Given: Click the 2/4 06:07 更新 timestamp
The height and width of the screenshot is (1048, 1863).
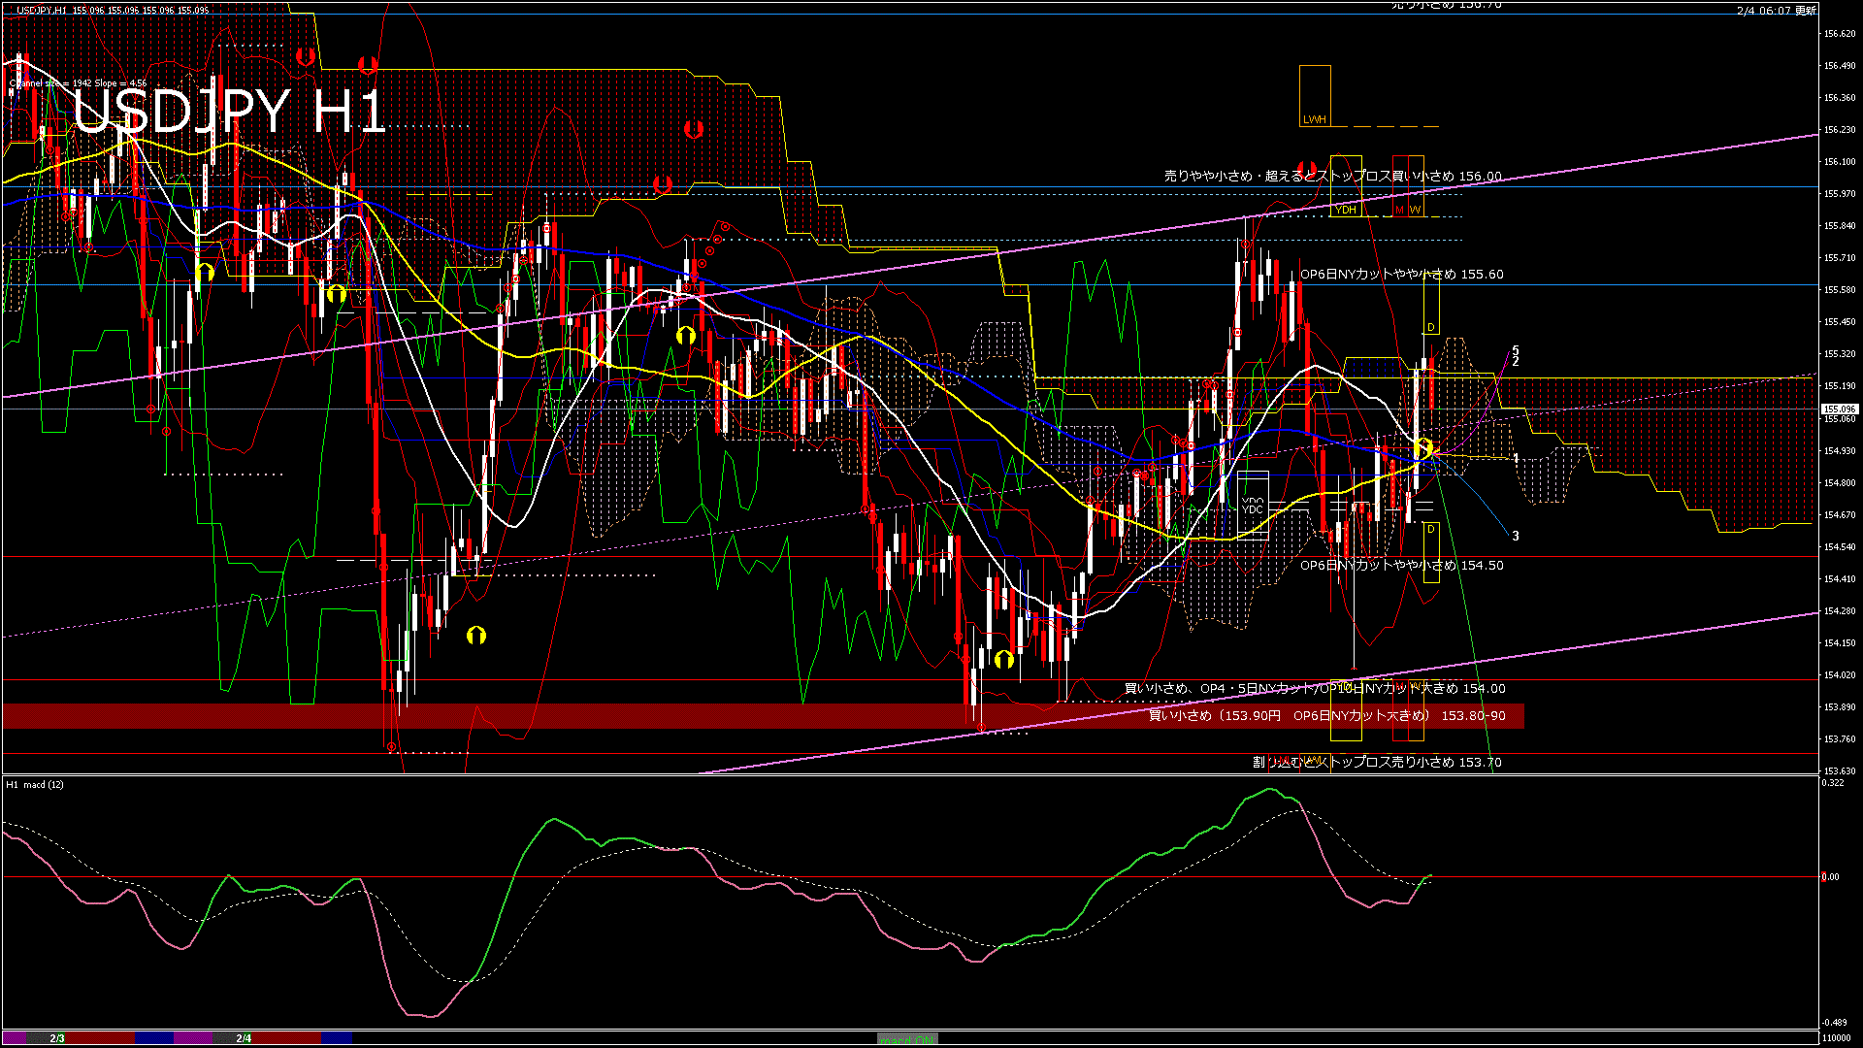Looking at the screenshot, I should (1776, 11).
